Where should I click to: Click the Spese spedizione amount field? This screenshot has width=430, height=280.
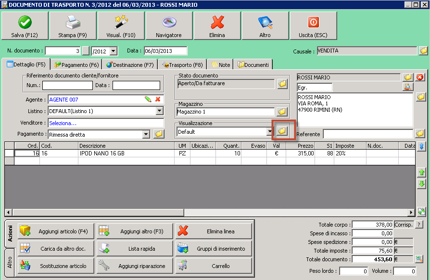click(x=373, y=242)
